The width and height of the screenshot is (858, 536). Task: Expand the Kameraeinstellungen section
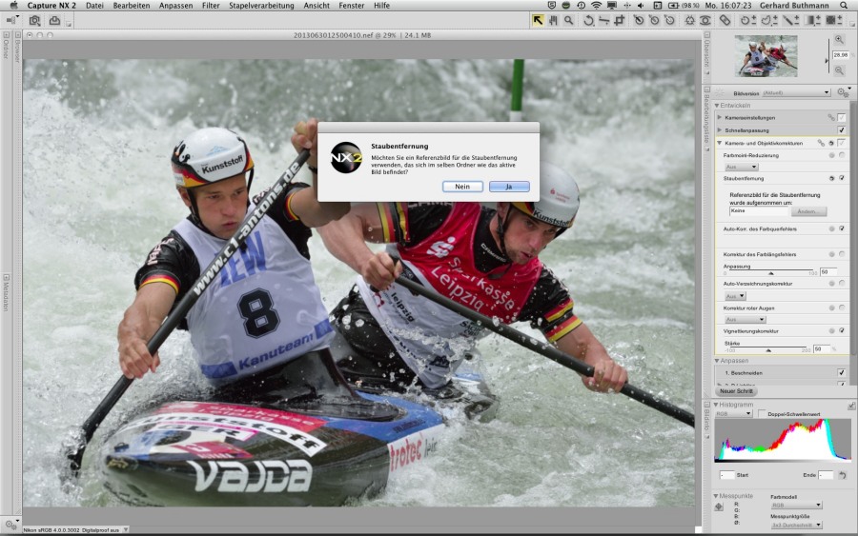click(x=720, y=117)
